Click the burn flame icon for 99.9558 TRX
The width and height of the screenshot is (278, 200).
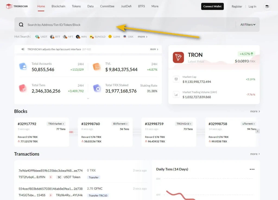point(210,141)
